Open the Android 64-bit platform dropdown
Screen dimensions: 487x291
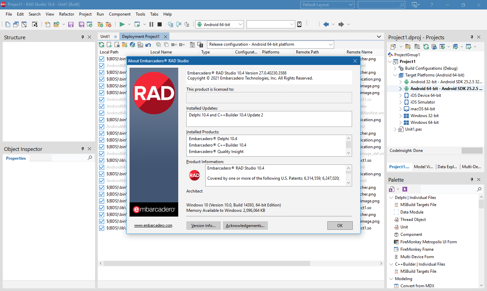[x=240, y=24]
